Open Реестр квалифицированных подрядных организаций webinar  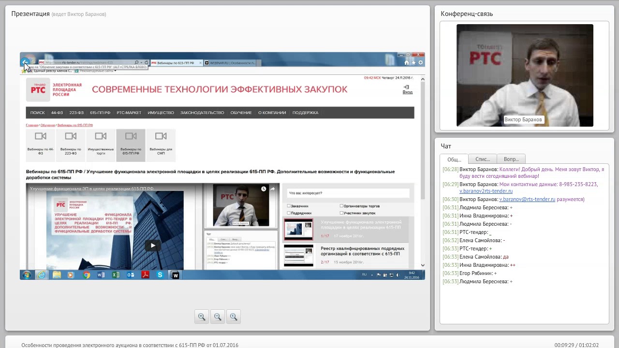pyautogui.click(x=363, y=251)
